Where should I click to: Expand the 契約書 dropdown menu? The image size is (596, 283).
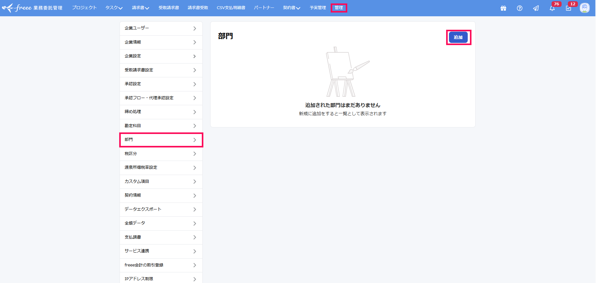[x=292, y=8]
